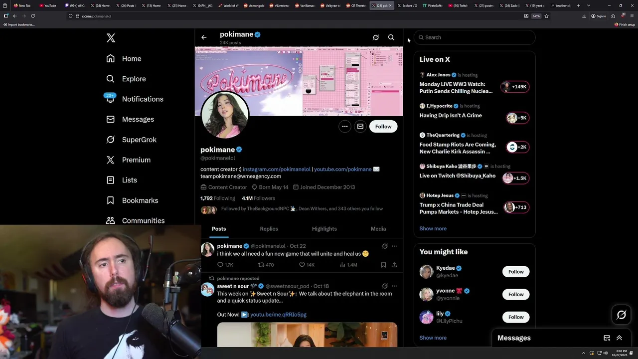This screenshot has height=359, width=638.
Task: Click the search icon in profile header
Action: coord(391,37)
